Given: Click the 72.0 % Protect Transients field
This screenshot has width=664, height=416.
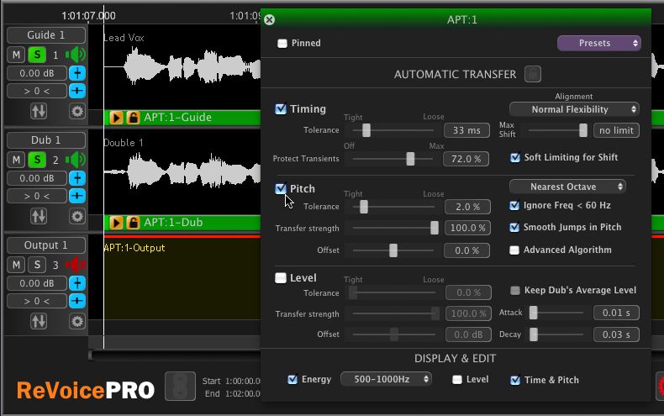Looking at the screenshot, I should click(466, 159).
